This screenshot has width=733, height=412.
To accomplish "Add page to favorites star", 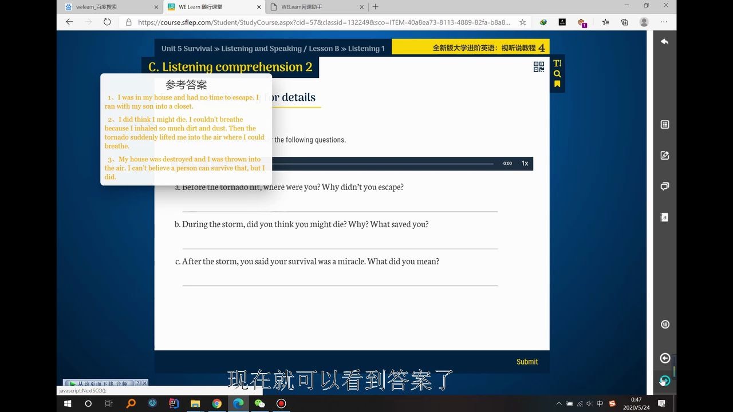I will [x=522, y=22].
